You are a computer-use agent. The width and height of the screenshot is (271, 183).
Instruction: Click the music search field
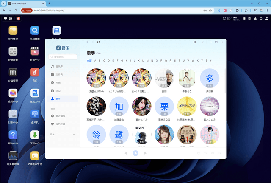point(63,57)
